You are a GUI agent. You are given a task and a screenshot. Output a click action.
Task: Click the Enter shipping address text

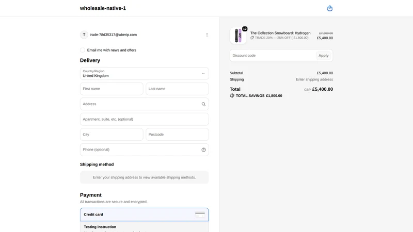click(x=314, y=79)
